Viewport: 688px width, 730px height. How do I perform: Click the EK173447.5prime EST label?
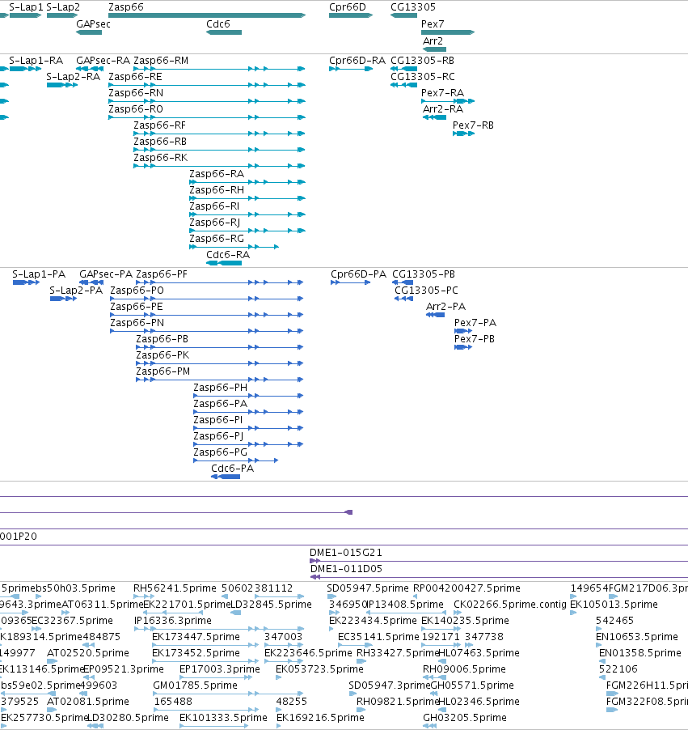coord(196,636)
